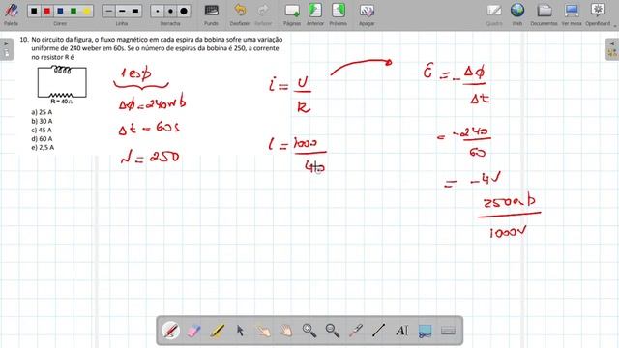Screen dimensions: 619x348
Task: Select the thin line width
Action: click(108, 11)
